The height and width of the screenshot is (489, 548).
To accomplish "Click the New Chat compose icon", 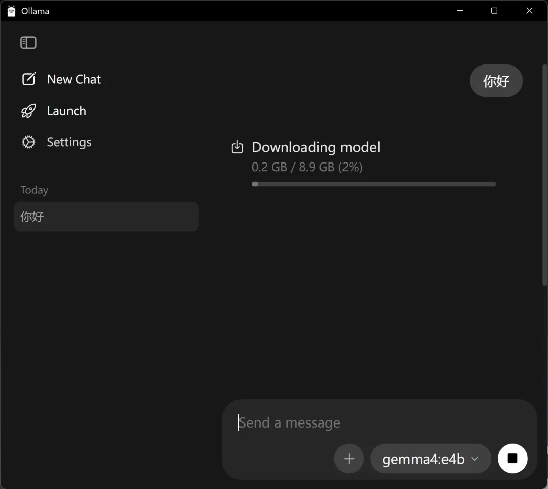I will pos(28,79).
